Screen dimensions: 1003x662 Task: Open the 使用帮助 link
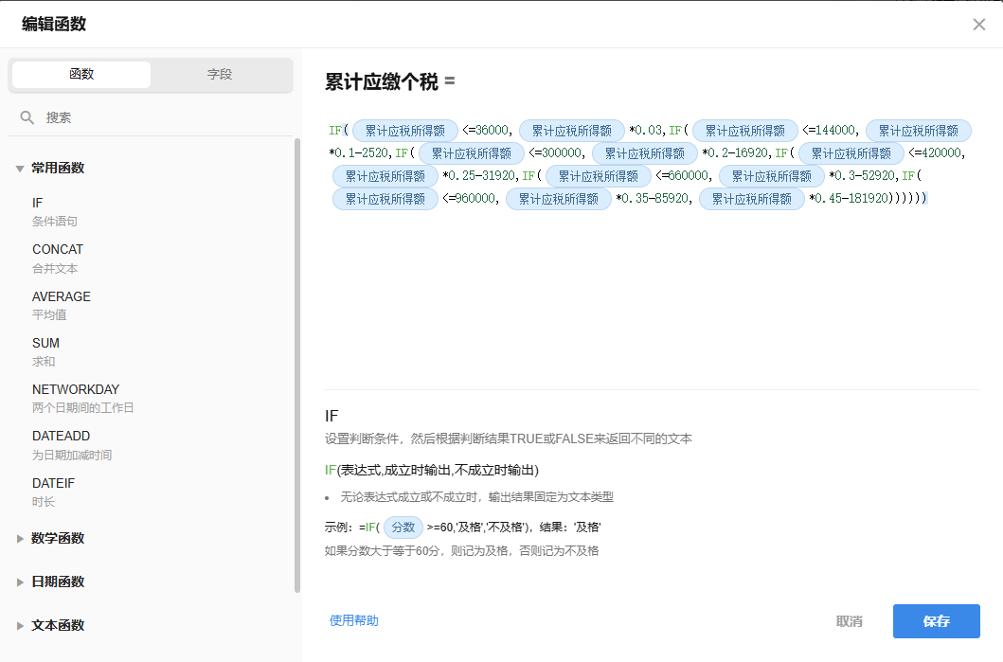point(353,620)
